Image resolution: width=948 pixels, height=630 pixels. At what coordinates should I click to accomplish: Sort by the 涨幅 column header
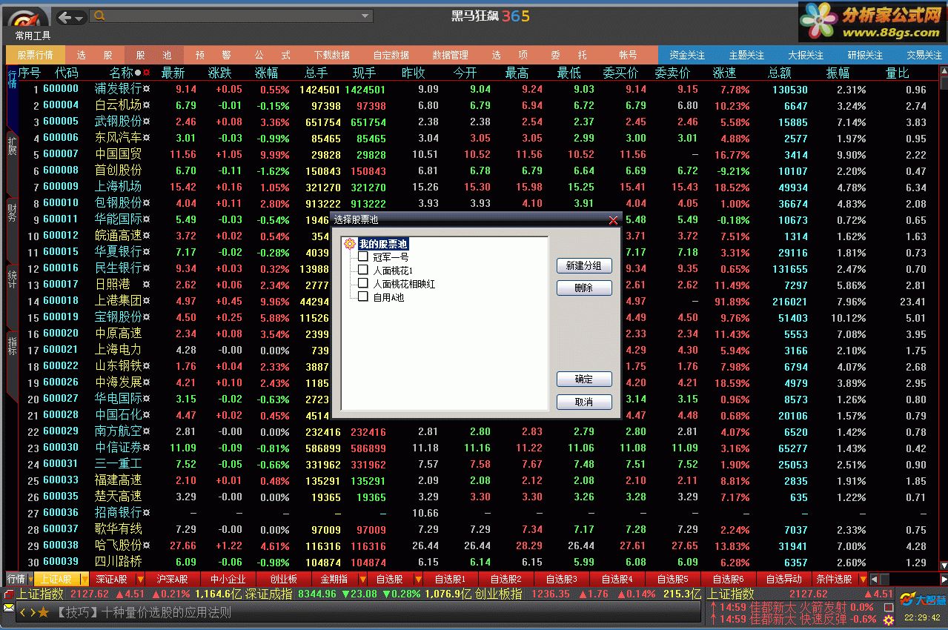click(266, 73)
